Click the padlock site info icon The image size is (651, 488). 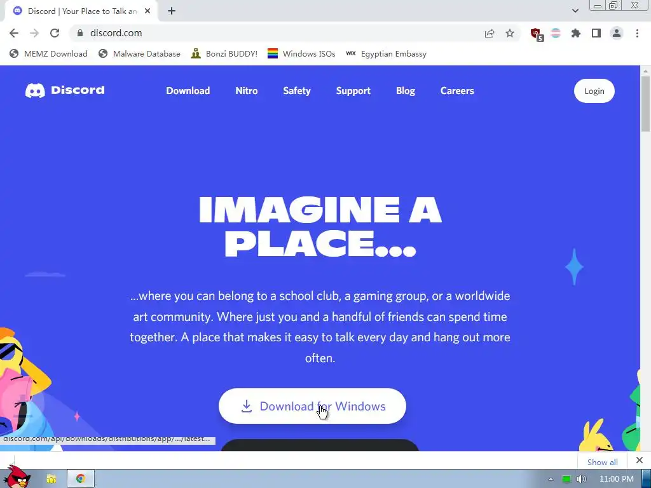pyautogui.click(x=80, y=33)
